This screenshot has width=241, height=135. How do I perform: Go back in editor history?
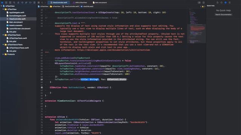coord(42,3)
